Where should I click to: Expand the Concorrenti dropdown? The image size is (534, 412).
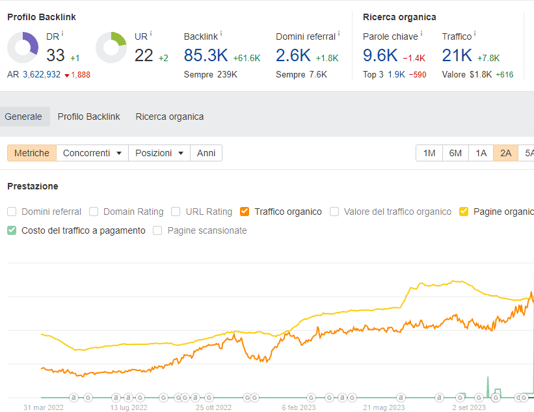92,153
